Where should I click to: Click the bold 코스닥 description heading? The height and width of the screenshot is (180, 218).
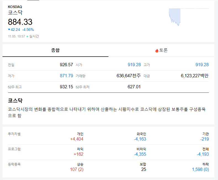click(15, 100)
